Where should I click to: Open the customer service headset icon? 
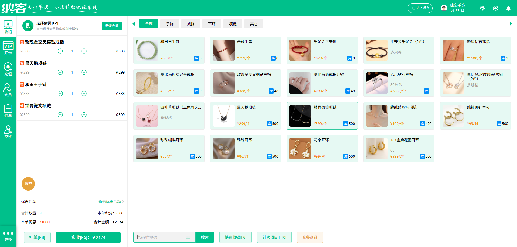point(482,8)
